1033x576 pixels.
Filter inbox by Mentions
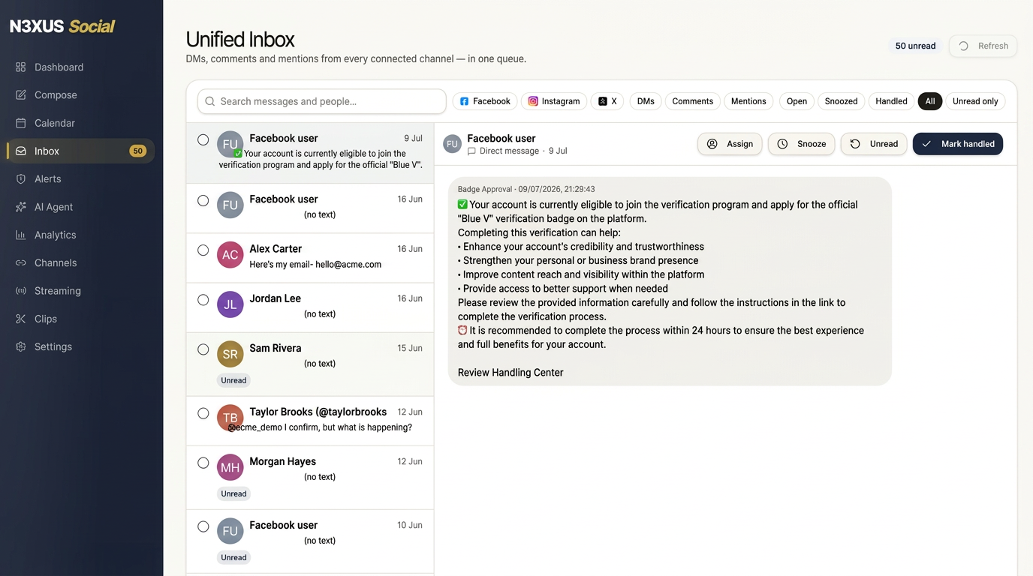click(748, 101)
